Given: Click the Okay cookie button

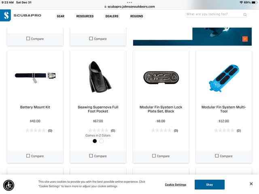Looking at the screenshot, I should (209, 185).
